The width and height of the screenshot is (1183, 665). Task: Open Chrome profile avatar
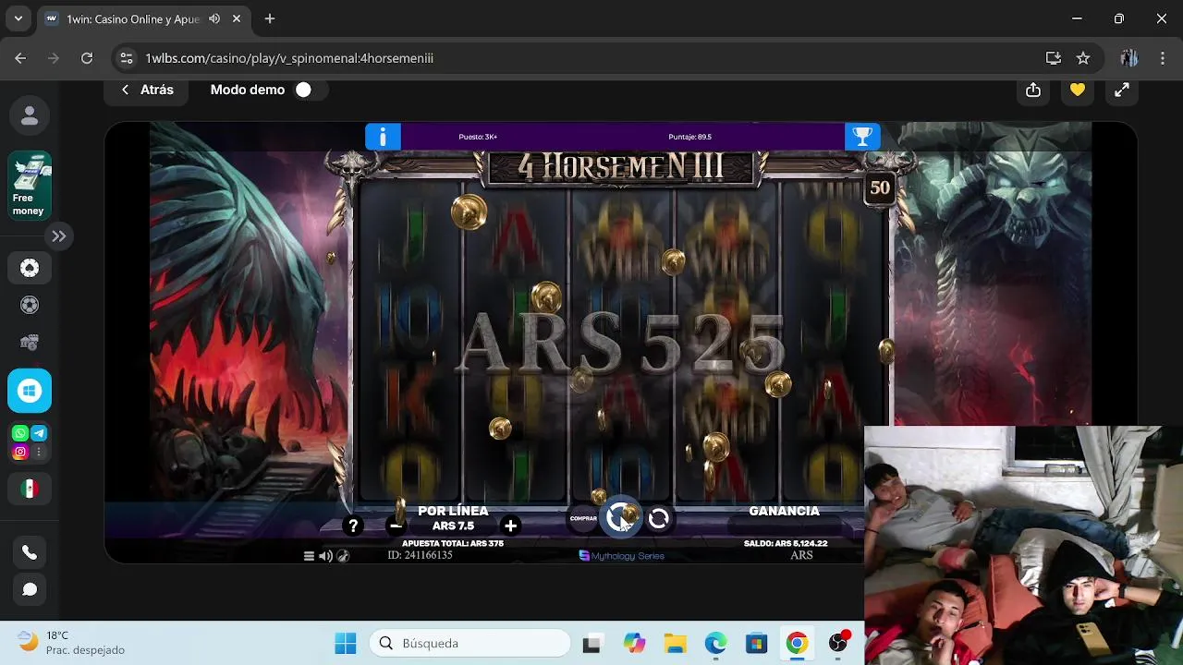pyautogui.click(x=1128, y=58)
